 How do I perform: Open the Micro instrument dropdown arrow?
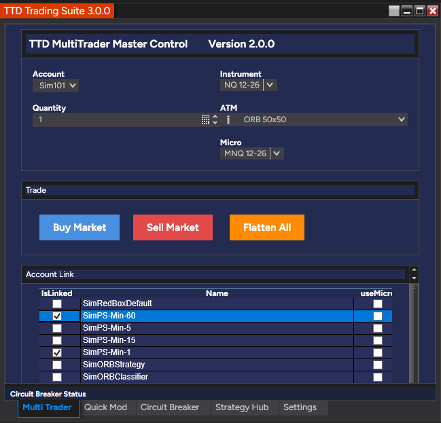coord(277,153)
